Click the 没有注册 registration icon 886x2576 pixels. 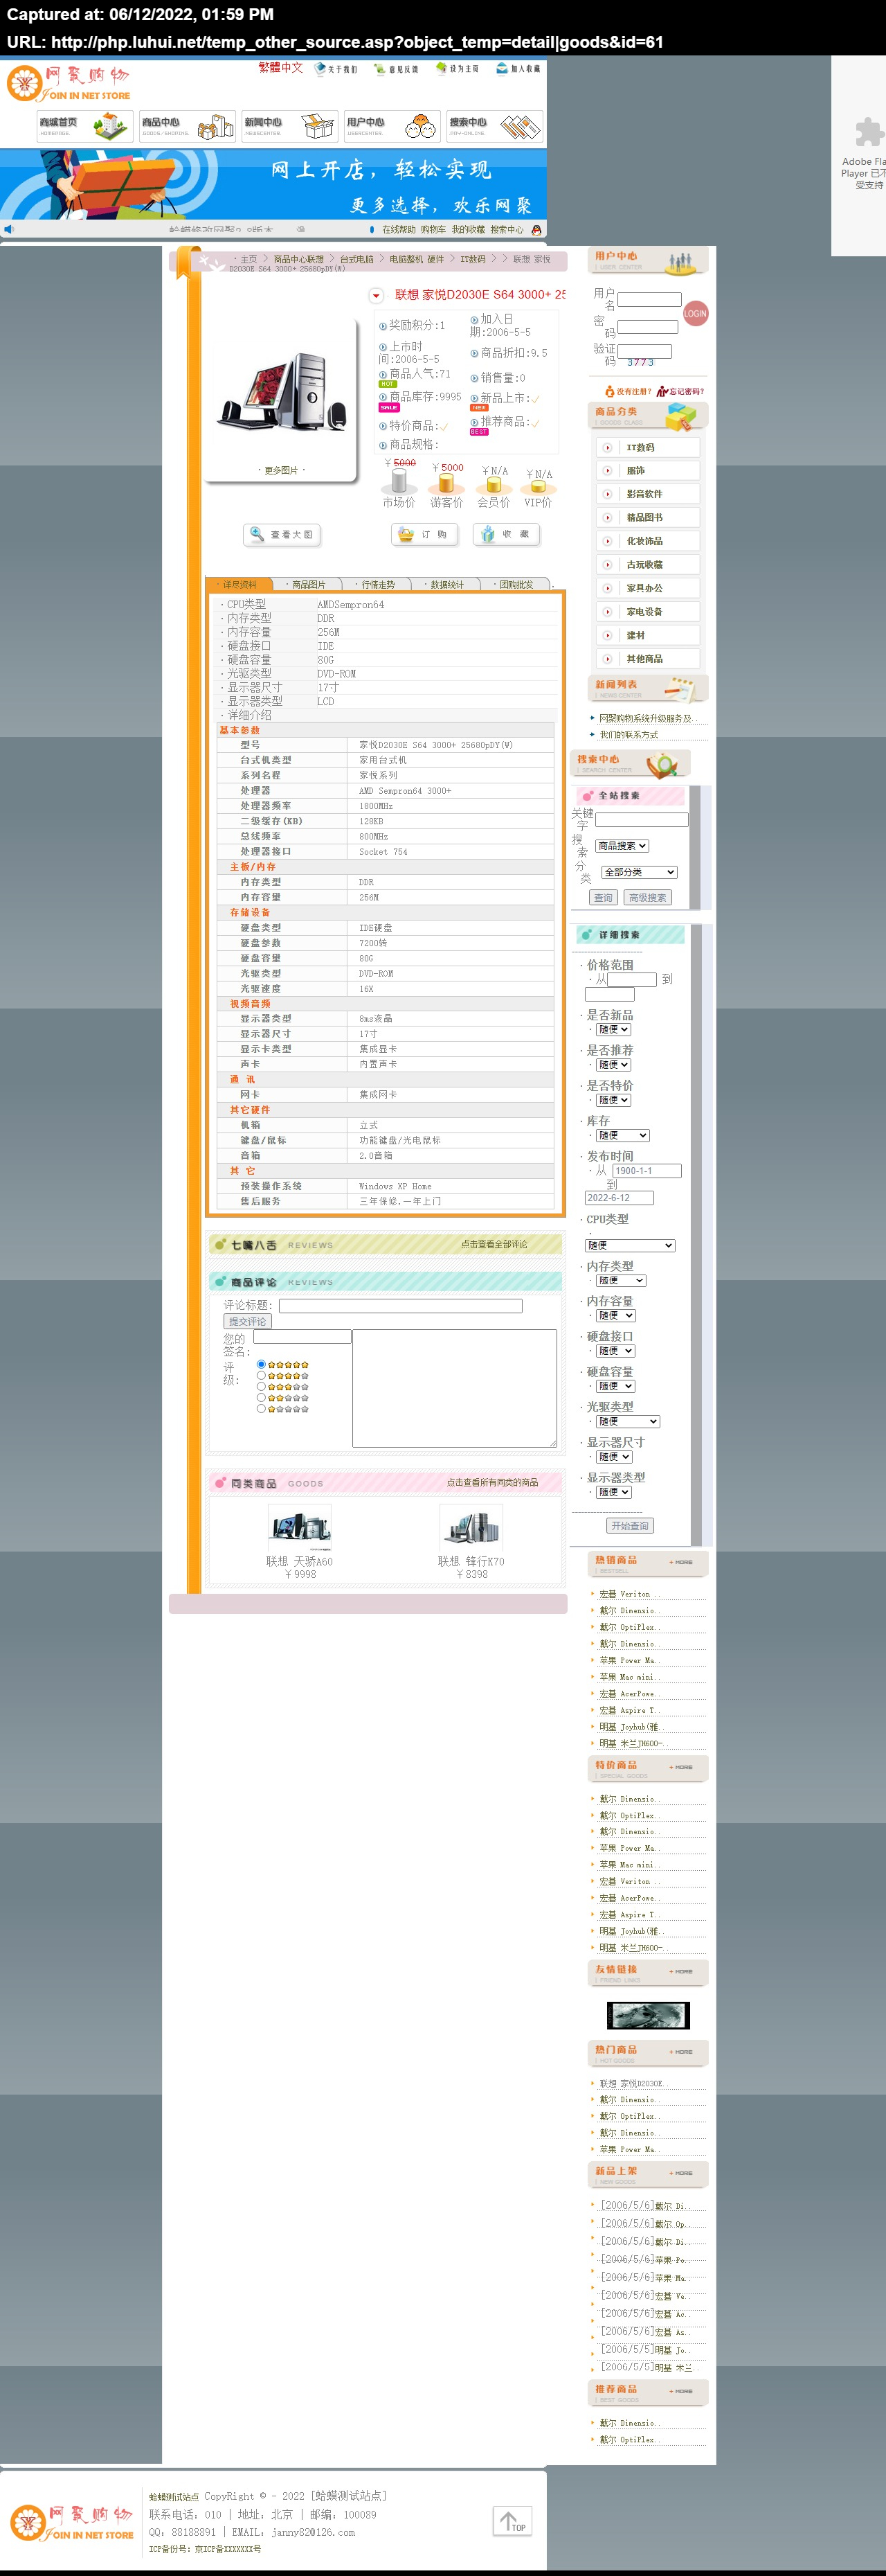point(609,391)
